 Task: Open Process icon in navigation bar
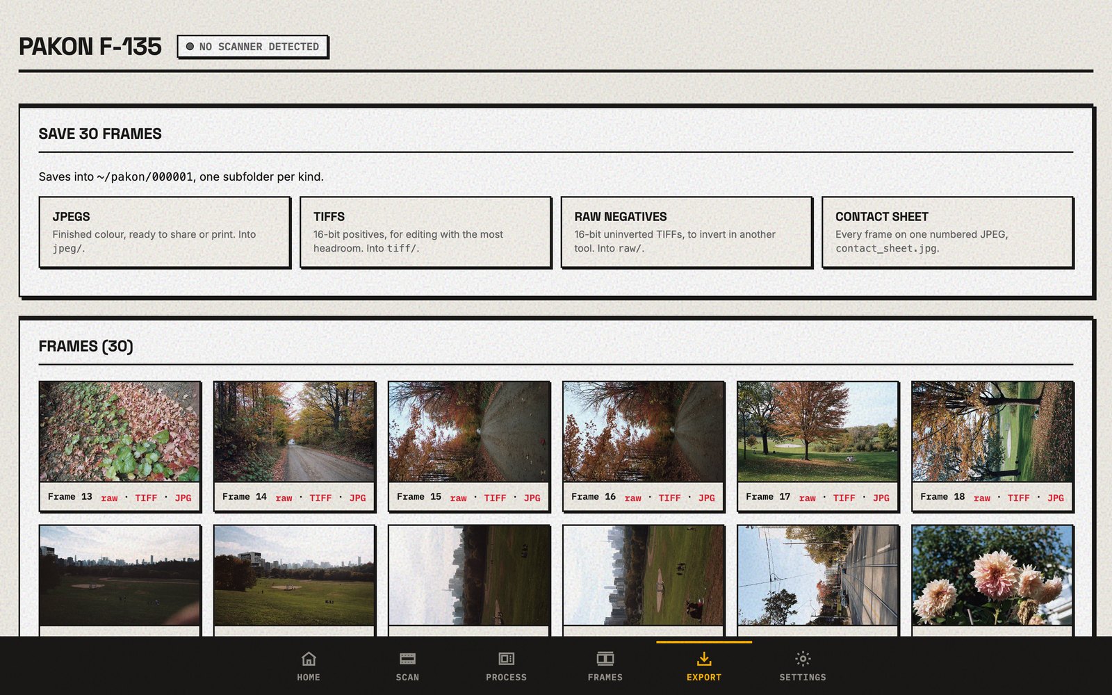point(506,658)
